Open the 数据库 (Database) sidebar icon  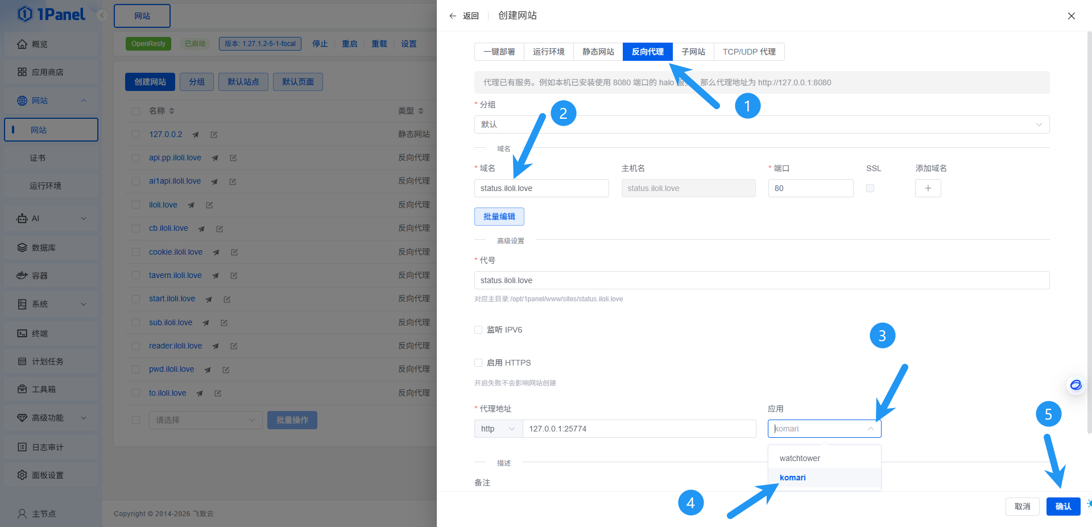point(22,248)
